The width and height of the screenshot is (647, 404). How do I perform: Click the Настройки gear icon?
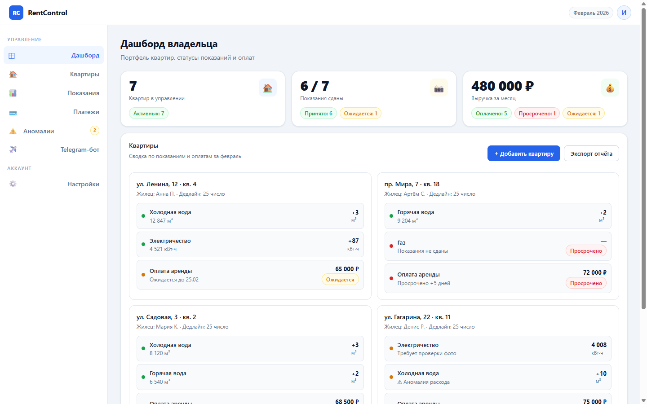pyautogui.click(x=13, y=184)
